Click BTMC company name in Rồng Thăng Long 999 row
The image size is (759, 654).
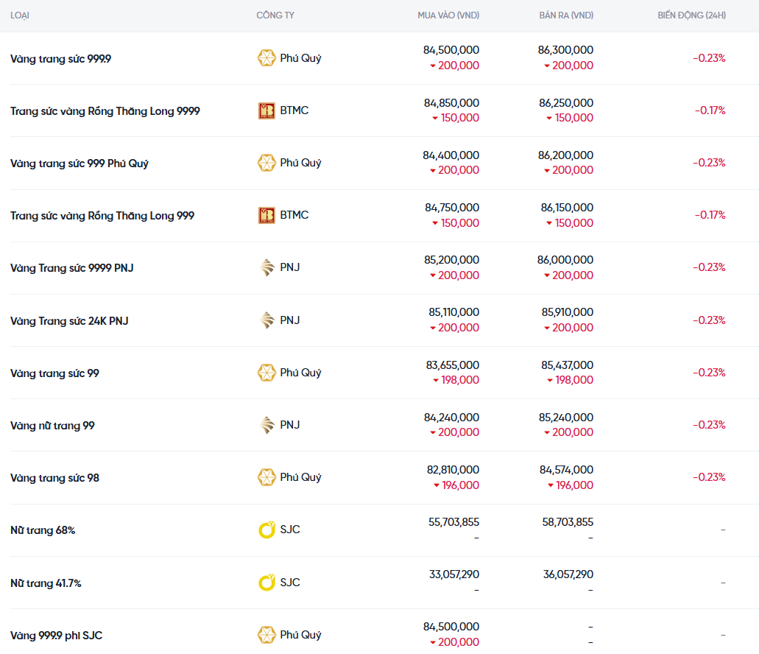coord(294,215)
